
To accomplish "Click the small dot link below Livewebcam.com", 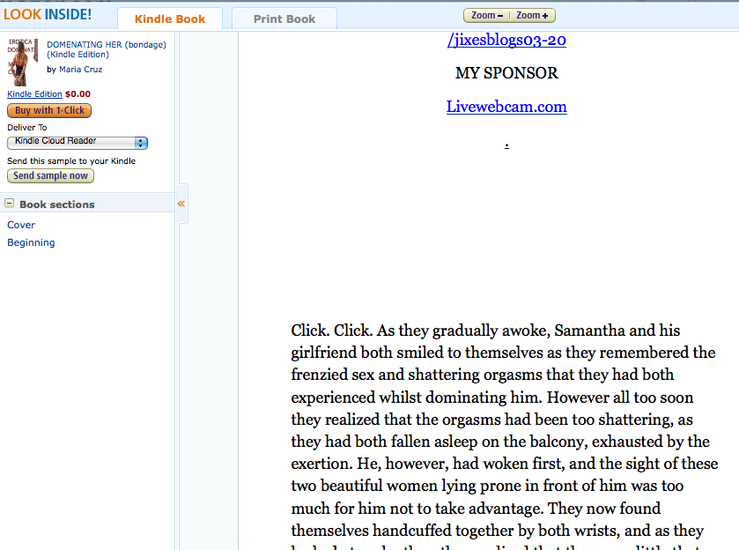I will tap(506, 144).
